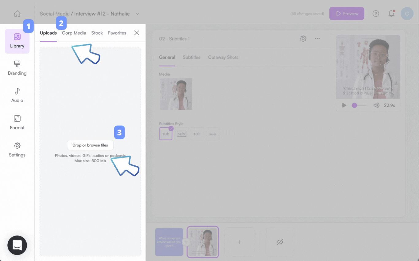Screen dimensions: 419x261
Task: Open the Audio section
Action: click(x=17, y=96)
